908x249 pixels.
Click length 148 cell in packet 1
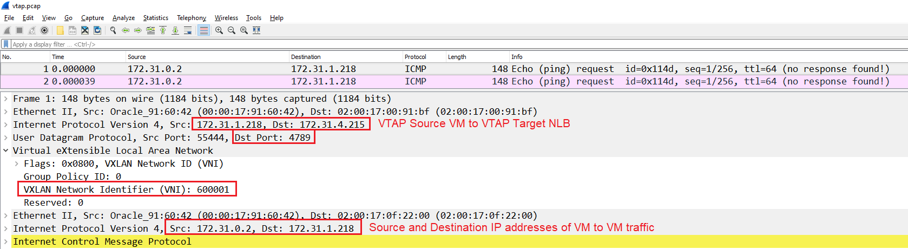[x=499, y=69]
